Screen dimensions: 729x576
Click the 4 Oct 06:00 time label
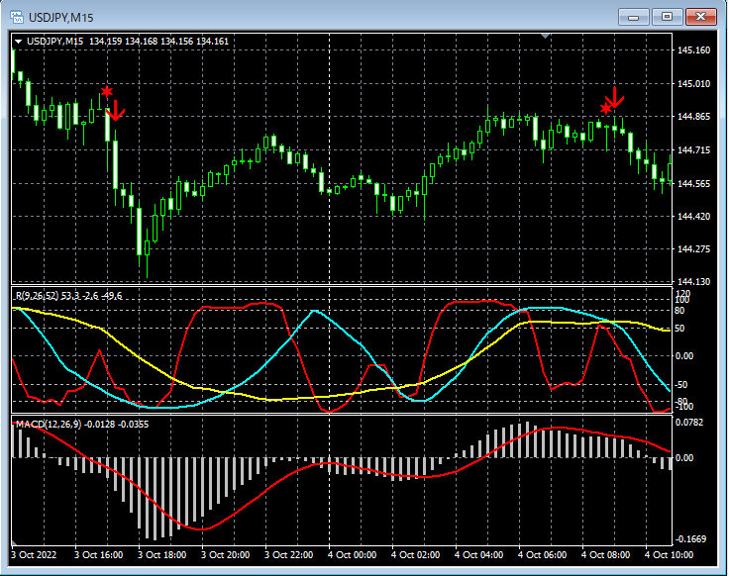pos(542,554)
